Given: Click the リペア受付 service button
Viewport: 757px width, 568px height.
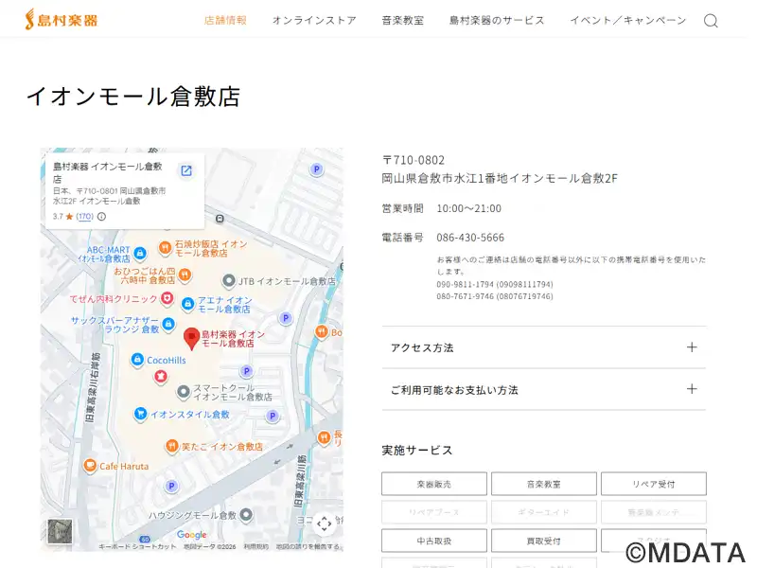Looking at the screenshot, I should (x=653, y=484).
